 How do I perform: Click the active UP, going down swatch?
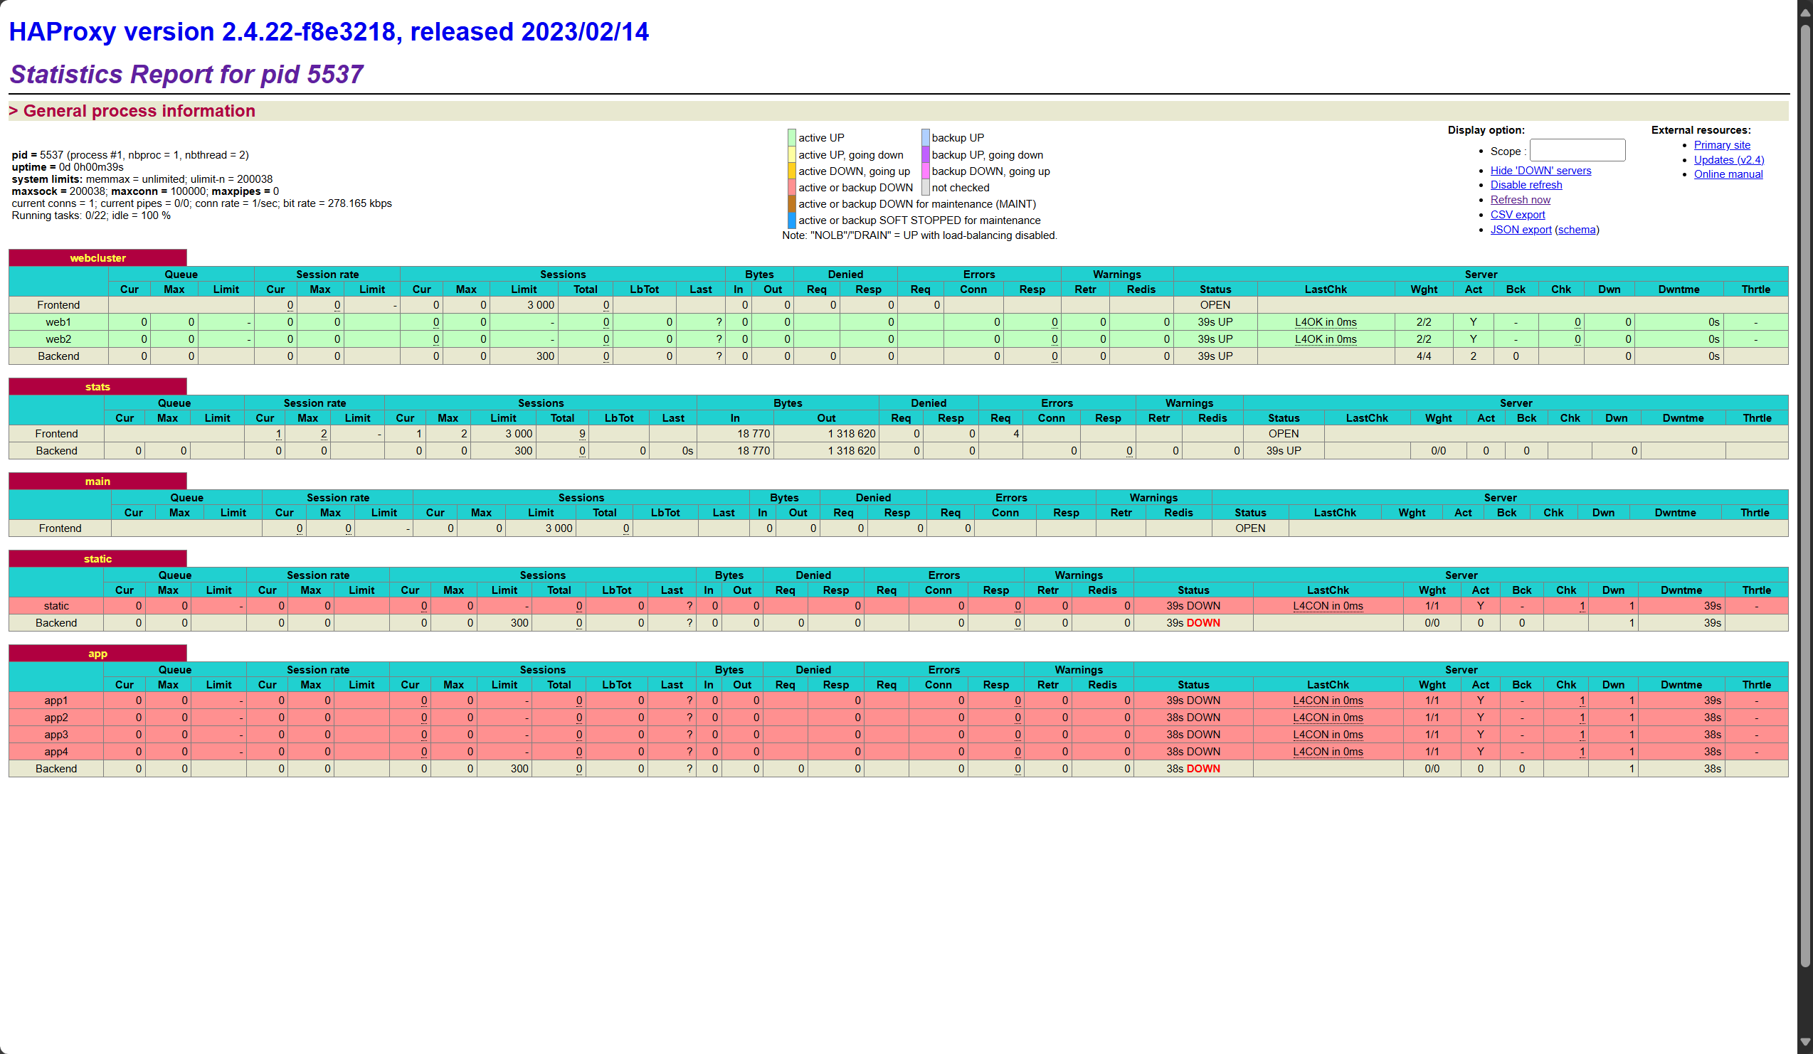pos(791,154)
